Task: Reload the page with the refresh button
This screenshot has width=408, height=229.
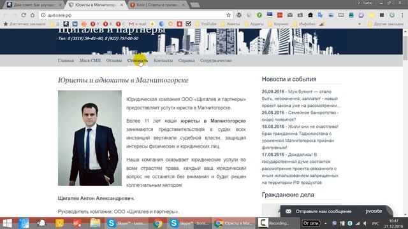Action: [x=24, y=15]
